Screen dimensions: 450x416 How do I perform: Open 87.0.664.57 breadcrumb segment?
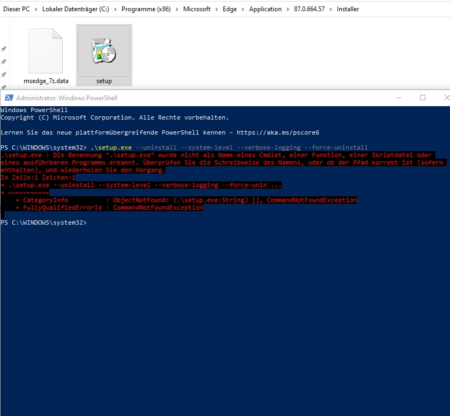[310, 9]
